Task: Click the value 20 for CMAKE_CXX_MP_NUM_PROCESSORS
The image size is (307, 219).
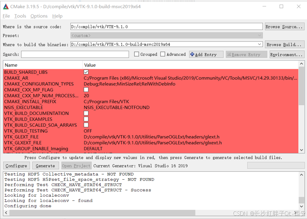Action: coord(86,96)
